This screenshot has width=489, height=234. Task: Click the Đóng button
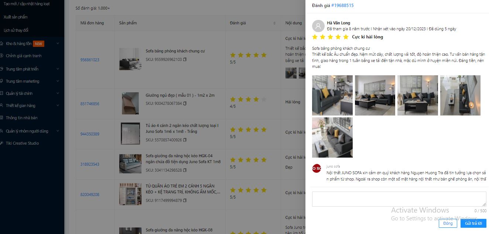point(448,223)
